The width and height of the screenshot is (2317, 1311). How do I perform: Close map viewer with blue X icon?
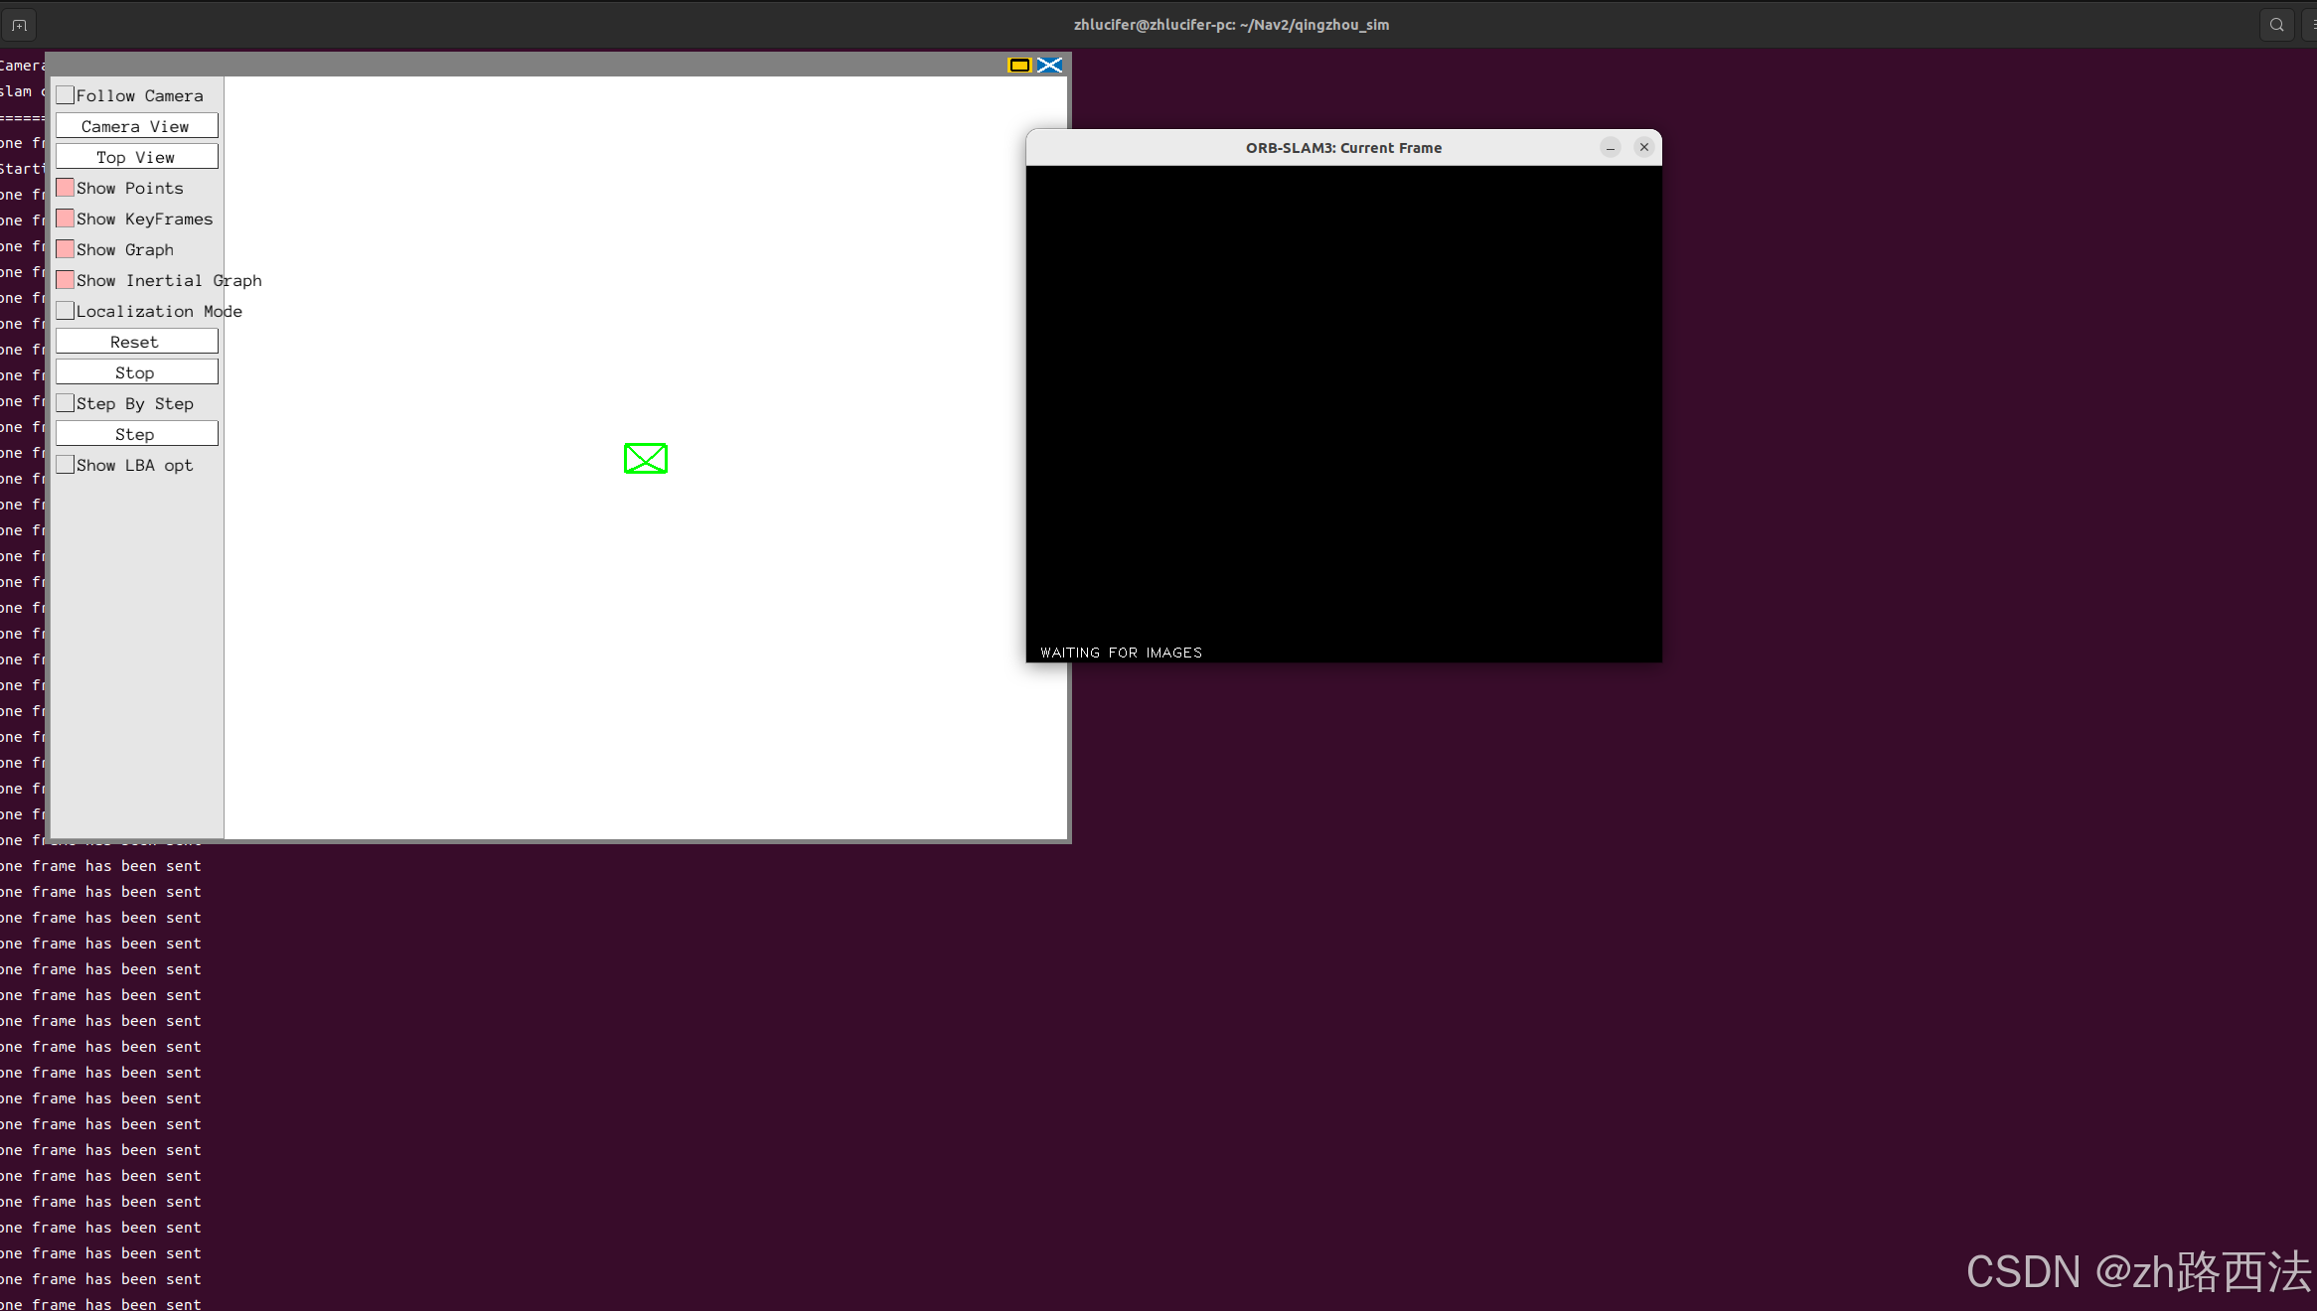1049,66
